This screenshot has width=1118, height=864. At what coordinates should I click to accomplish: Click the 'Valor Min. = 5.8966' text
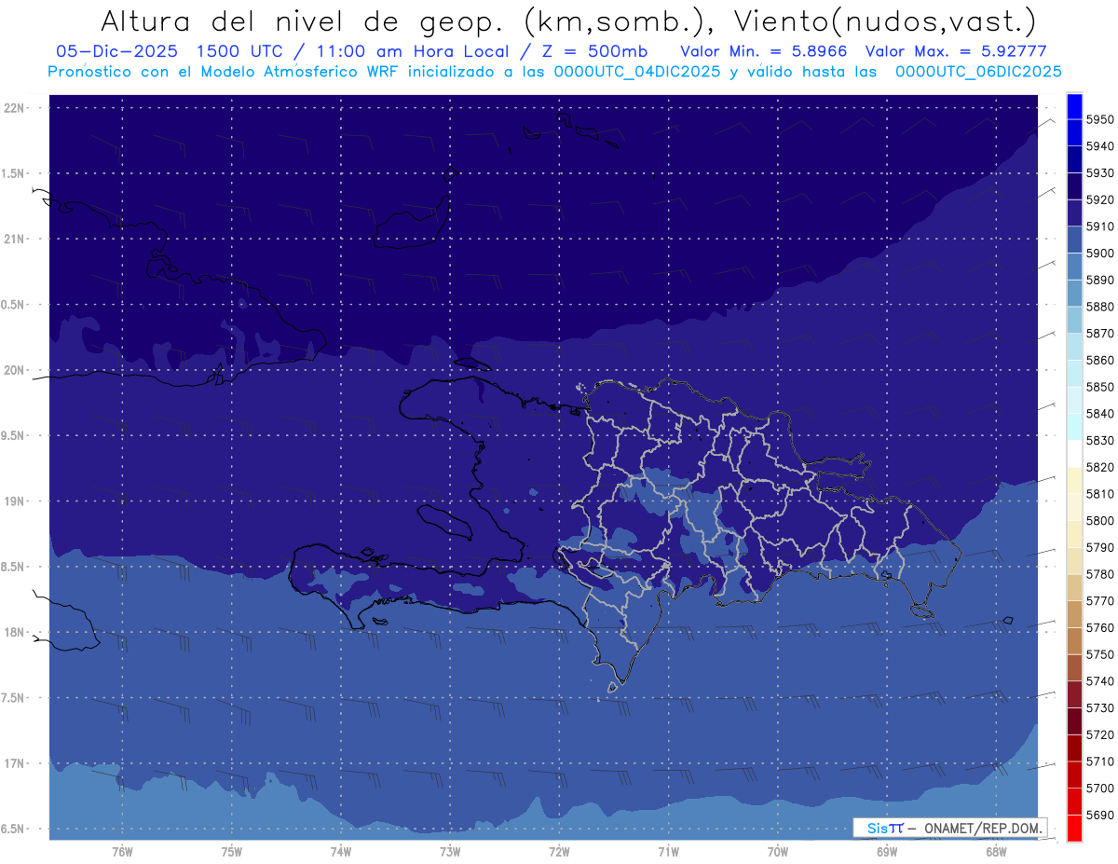point(764,51)
